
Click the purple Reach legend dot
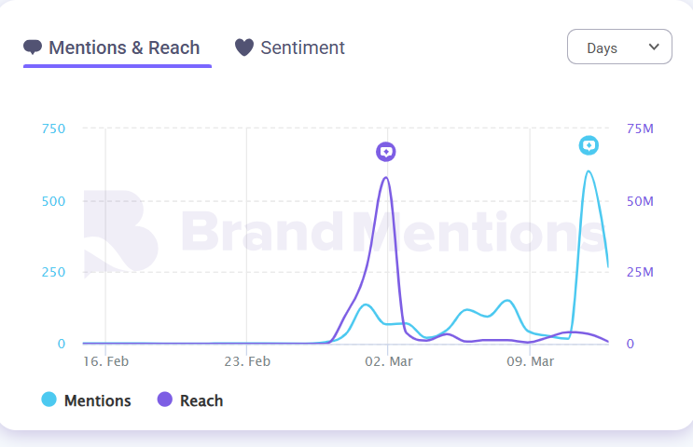coord(165,400)
